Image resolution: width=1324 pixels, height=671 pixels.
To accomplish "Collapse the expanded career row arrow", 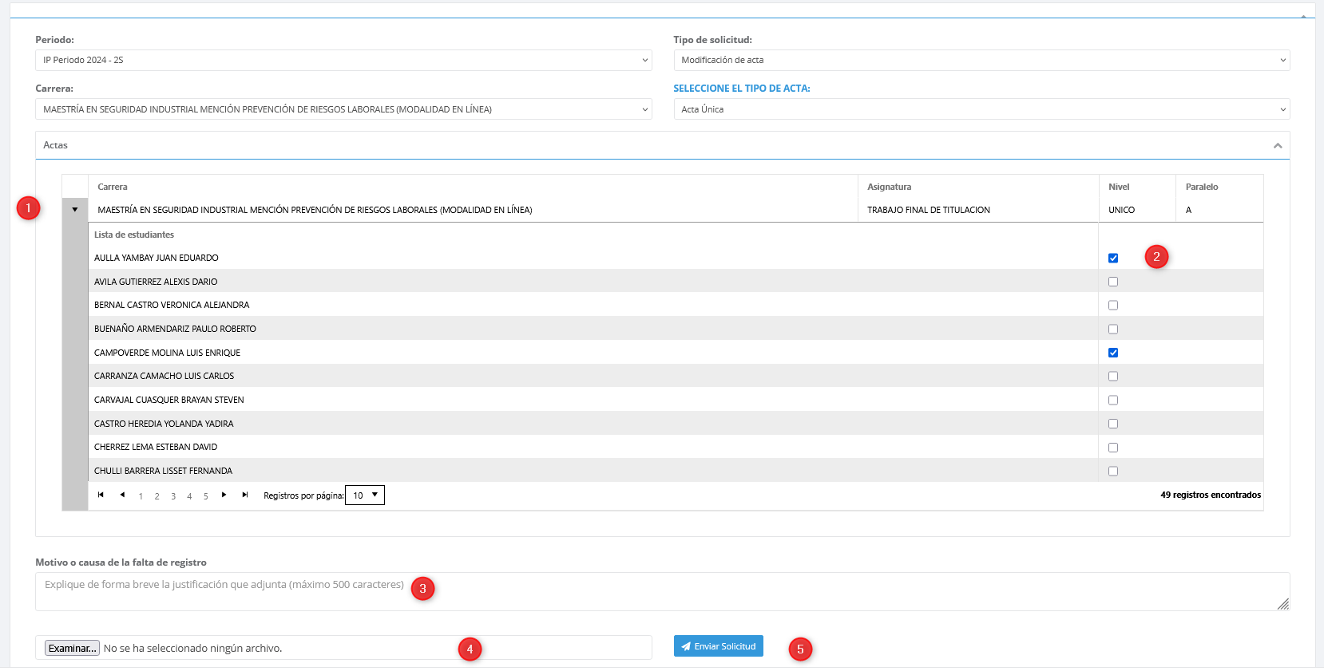I will pos(75,210).
